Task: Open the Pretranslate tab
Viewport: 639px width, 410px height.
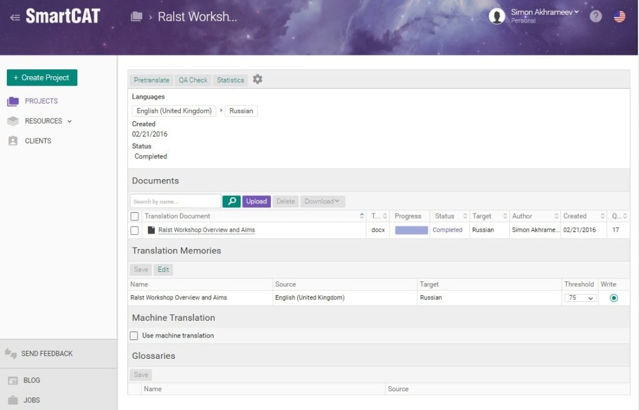Action: pyautogui.click(x=152, y=80)
